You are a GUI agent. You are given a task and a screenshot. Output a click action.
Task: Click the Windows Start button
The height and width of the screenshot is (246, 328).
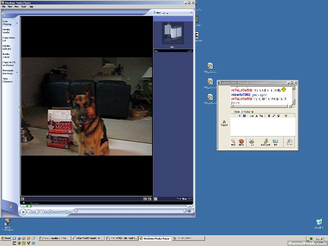tap(6, 238)
